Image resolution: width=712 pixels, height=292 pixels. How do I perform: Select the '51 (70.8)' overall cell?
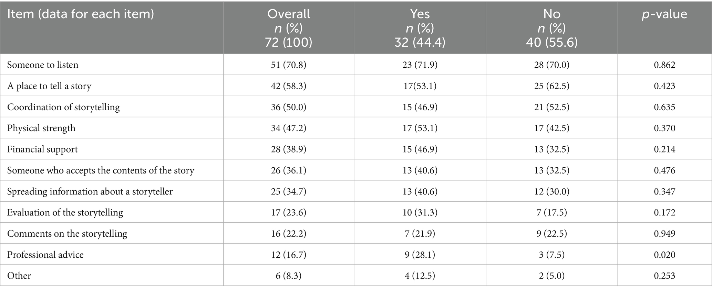click(288, 65)
